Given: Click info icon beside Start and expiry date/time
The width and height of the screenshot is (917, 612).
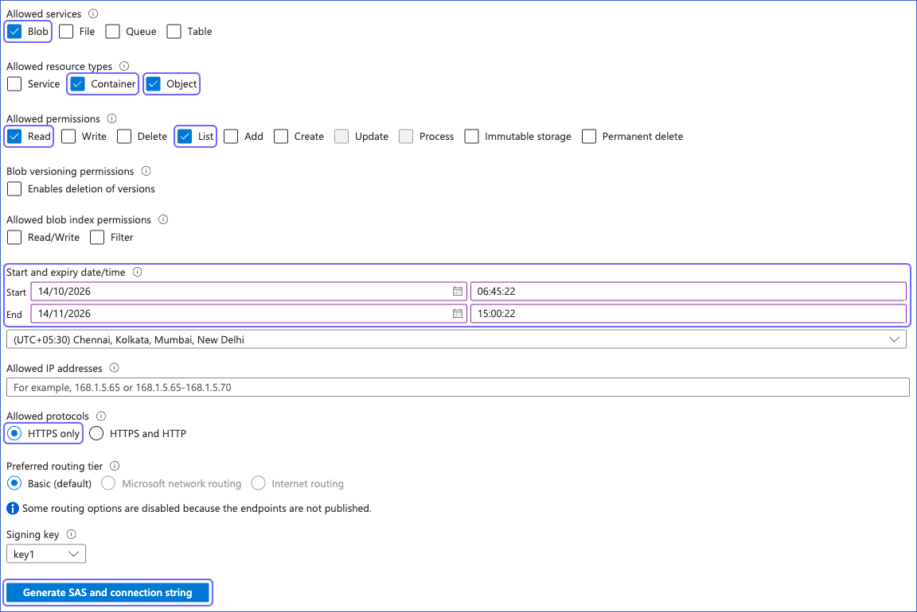Looking at the screenshot, I should point(138,272).
